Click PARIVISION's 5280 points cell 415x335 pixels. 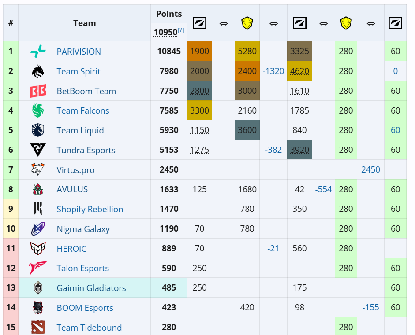(x=247, y=51)
